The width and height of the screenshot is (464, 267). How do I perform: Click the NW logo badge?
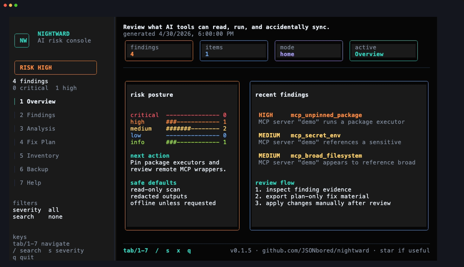tap(22, 40)
